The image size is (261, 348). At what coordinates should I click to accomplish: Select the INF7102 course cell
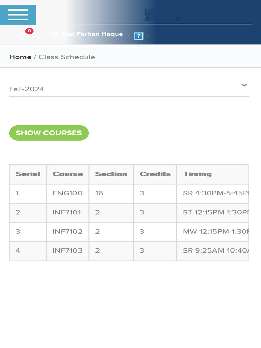pos(67,231)
